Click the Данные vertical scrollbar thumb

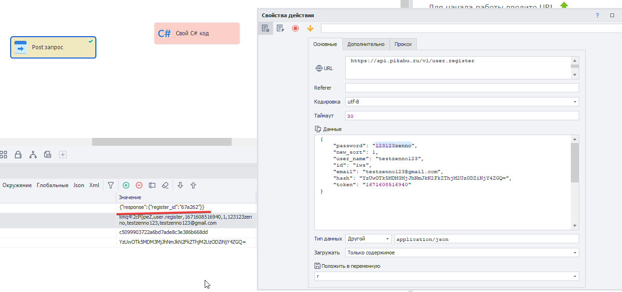[575, 162]
